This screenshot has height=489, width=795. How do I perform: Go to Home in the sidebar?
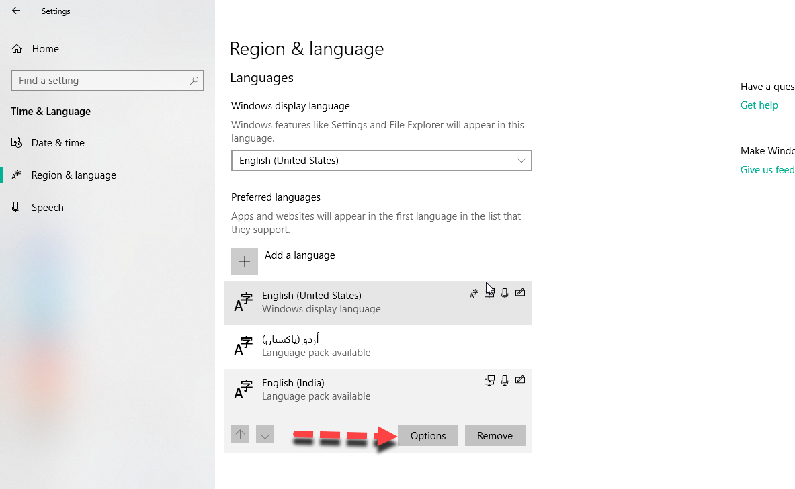45,49
